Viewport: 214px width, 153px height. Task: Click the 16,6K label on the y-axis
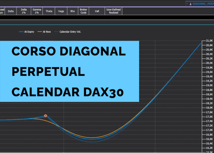click(x=209, y=139)
